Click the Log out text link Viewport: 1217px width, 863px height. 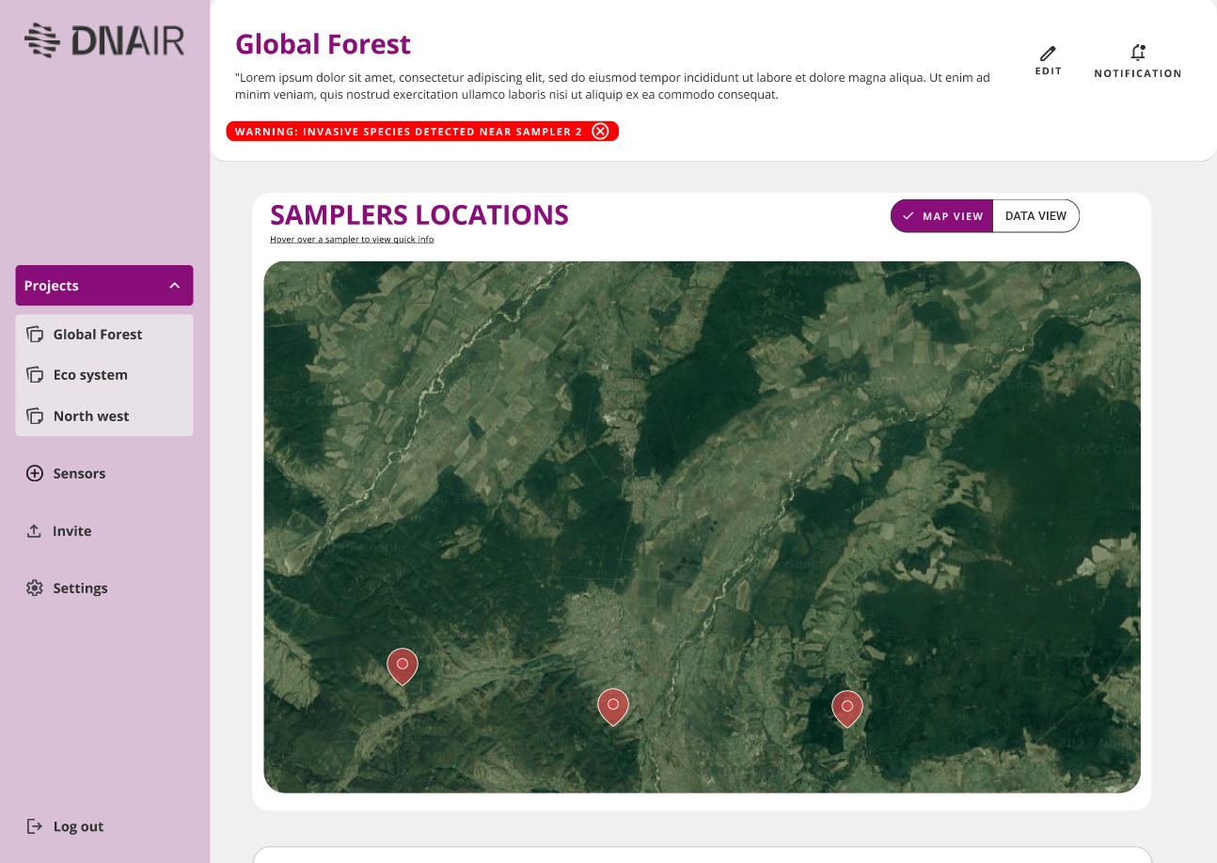click(78, 827)
